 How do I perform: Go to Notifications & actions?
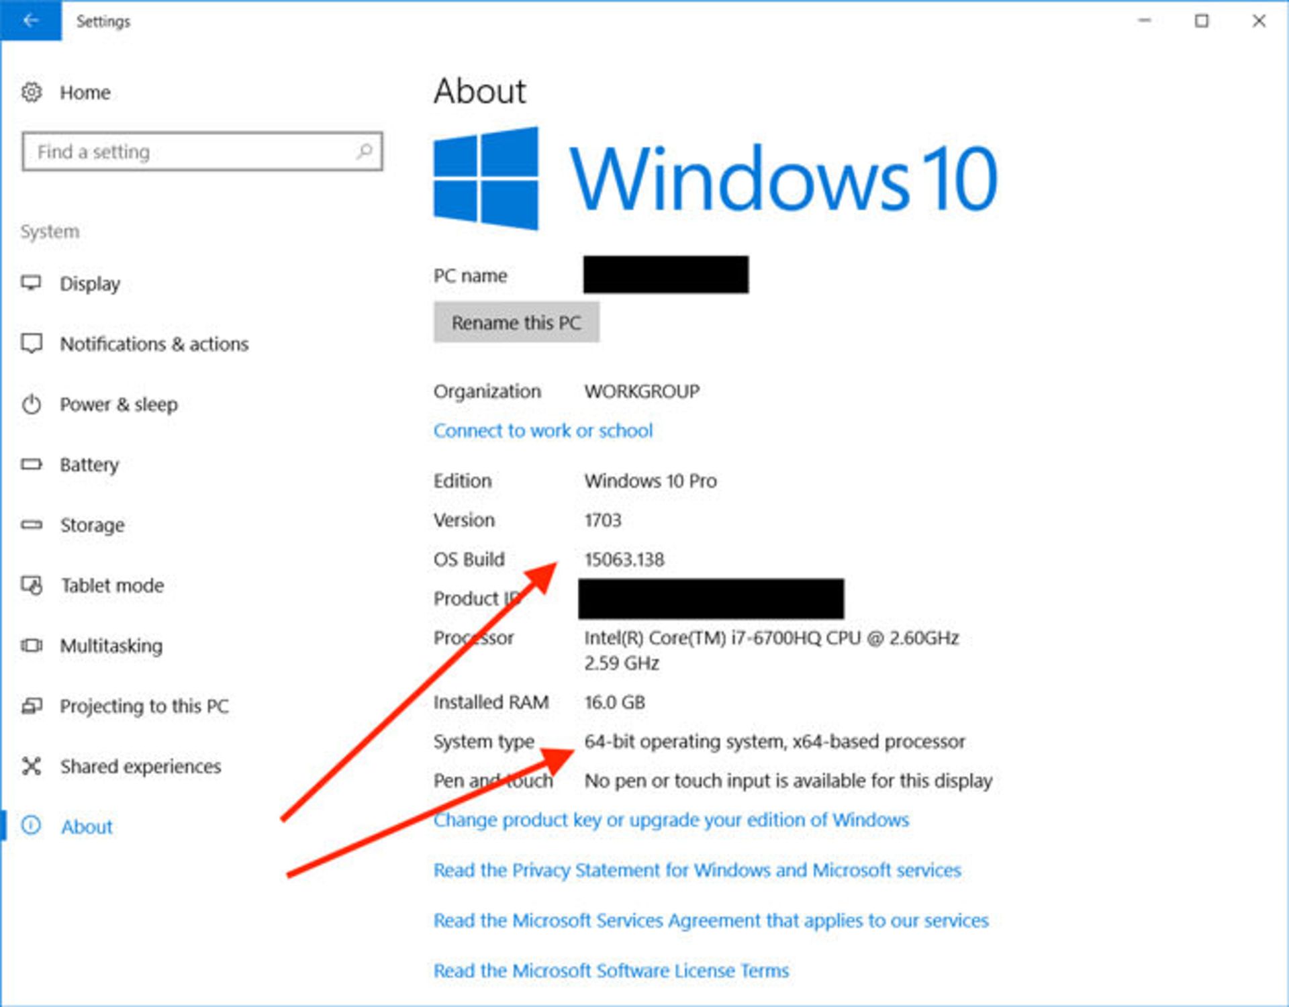pyautogui.click(x=154, y=344)
